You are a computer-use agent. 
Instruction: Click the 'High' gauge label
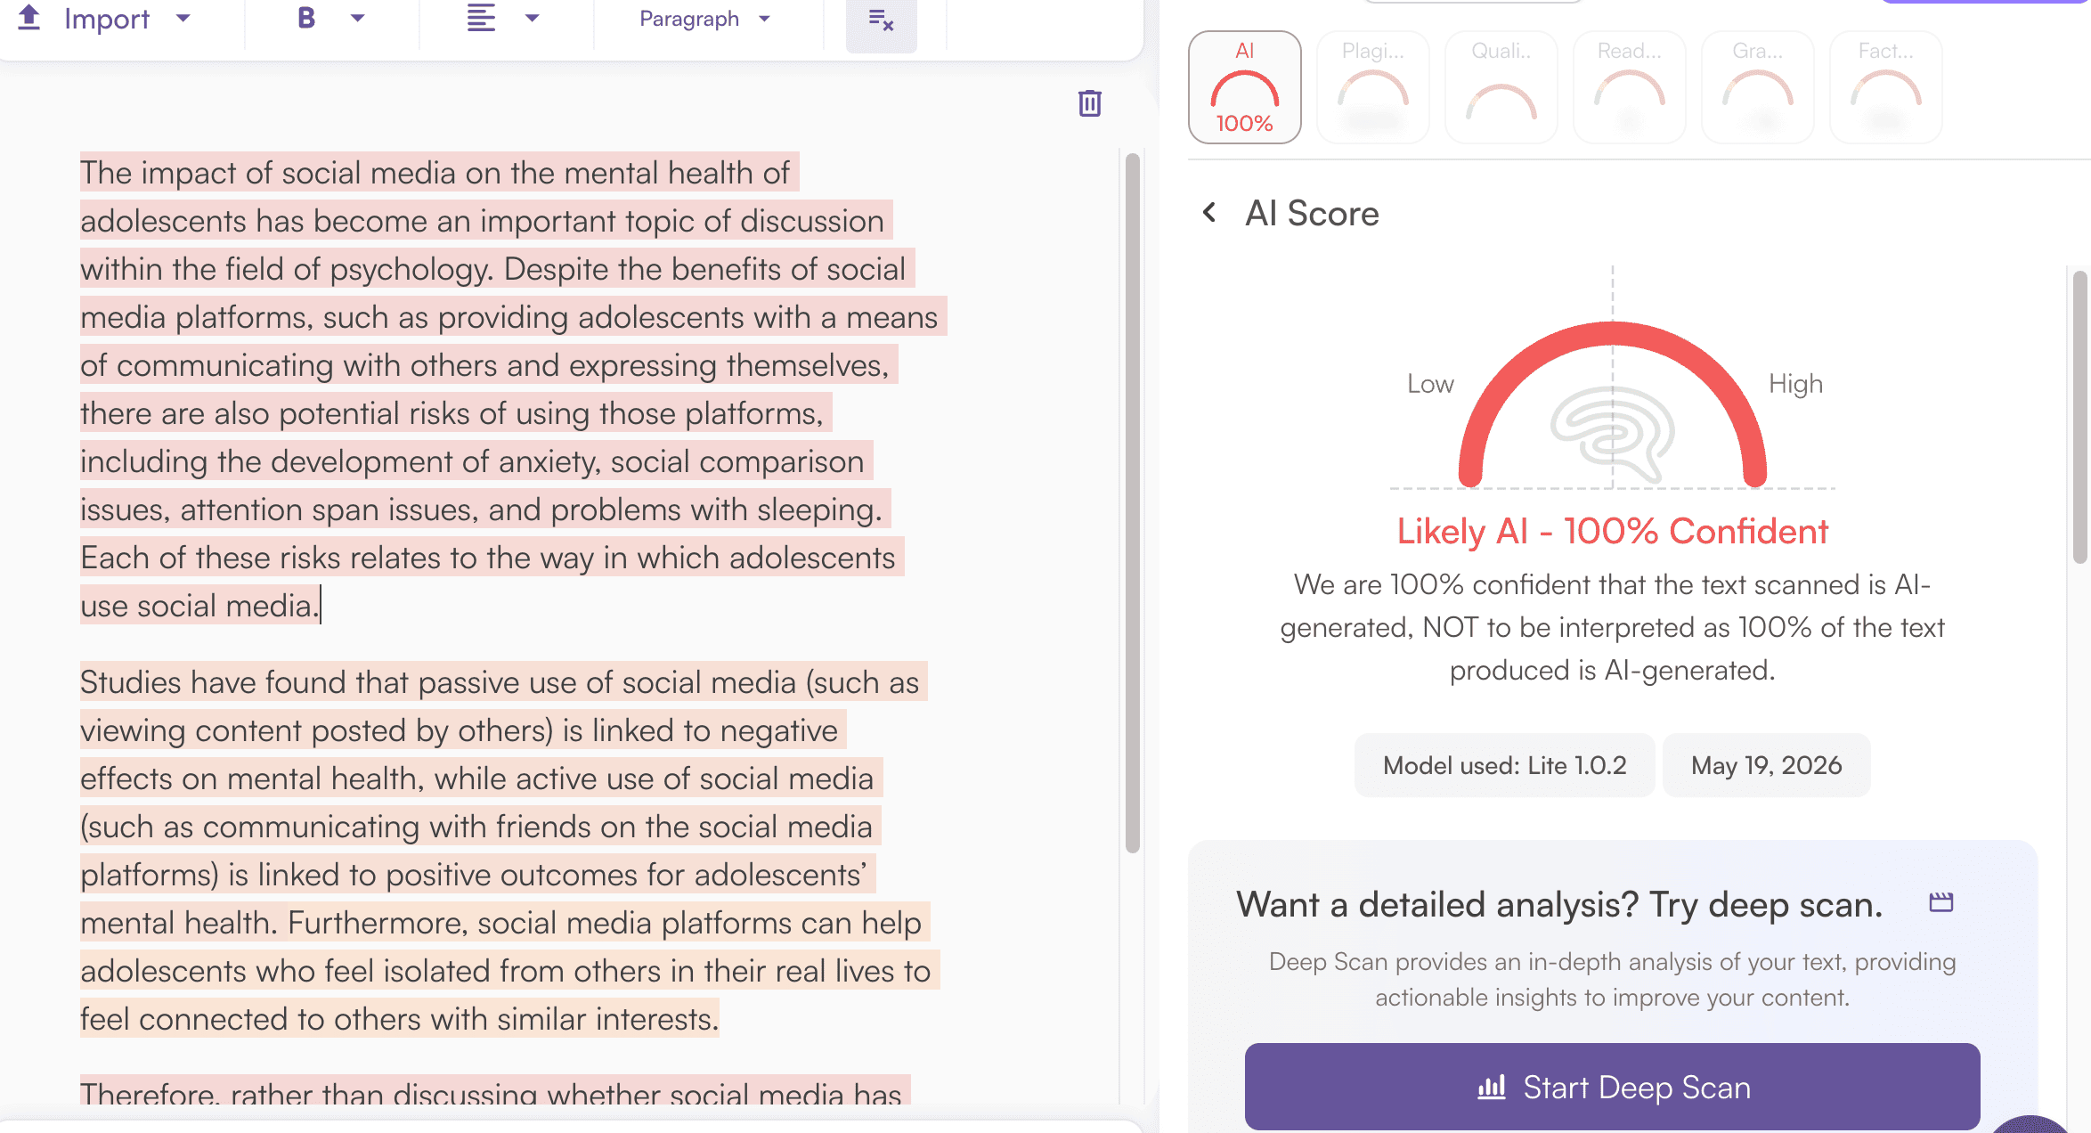[1795, 384]
